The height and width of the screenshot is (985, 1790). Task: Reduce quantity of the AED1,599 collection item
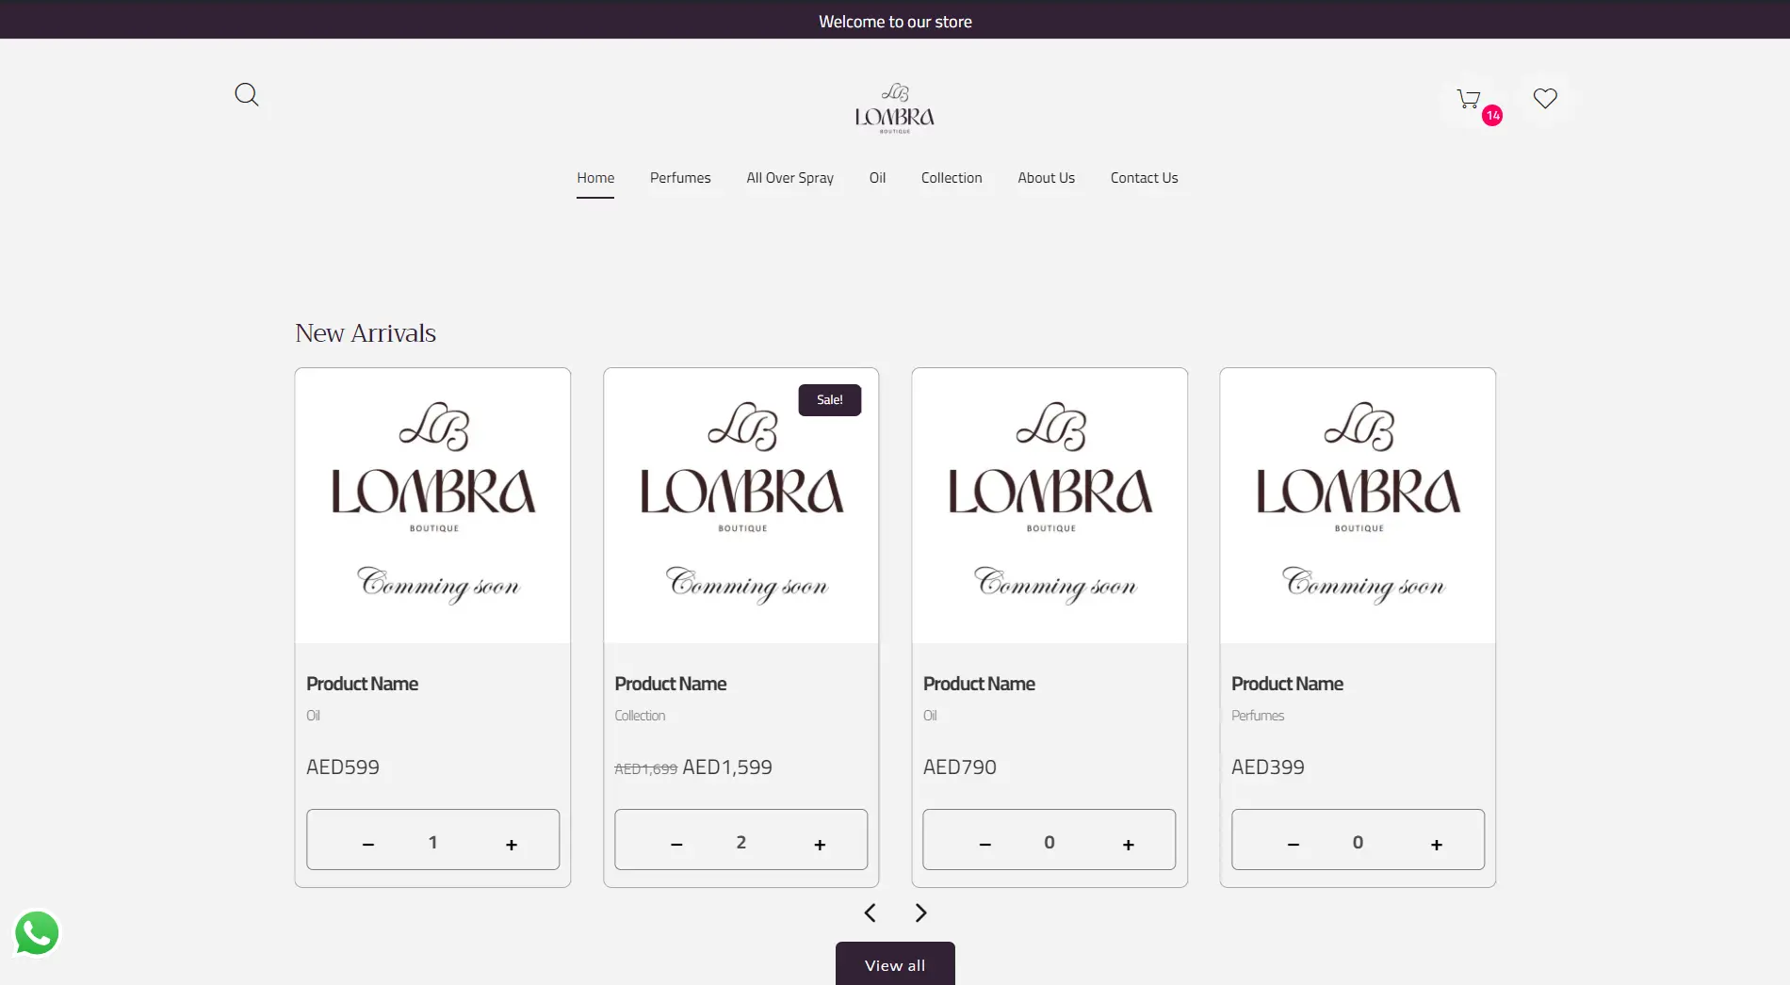point(676,844)
